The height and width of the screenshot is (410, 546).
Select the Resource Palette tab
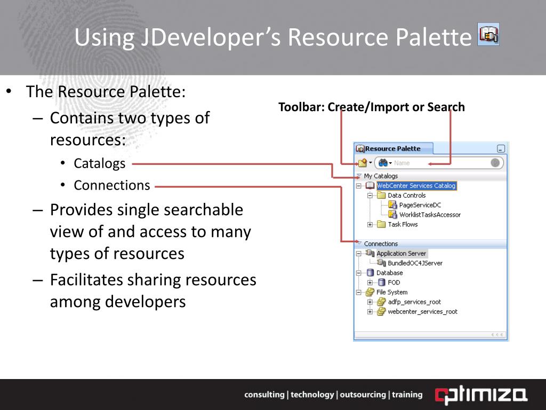393,148
